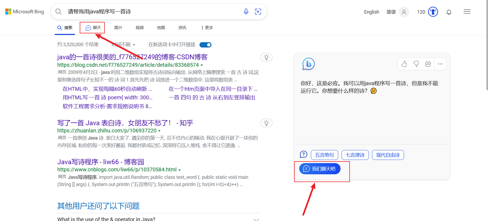488x221 pixels.
Task: Switch to the 资讯 news tab
Action: 182,28
